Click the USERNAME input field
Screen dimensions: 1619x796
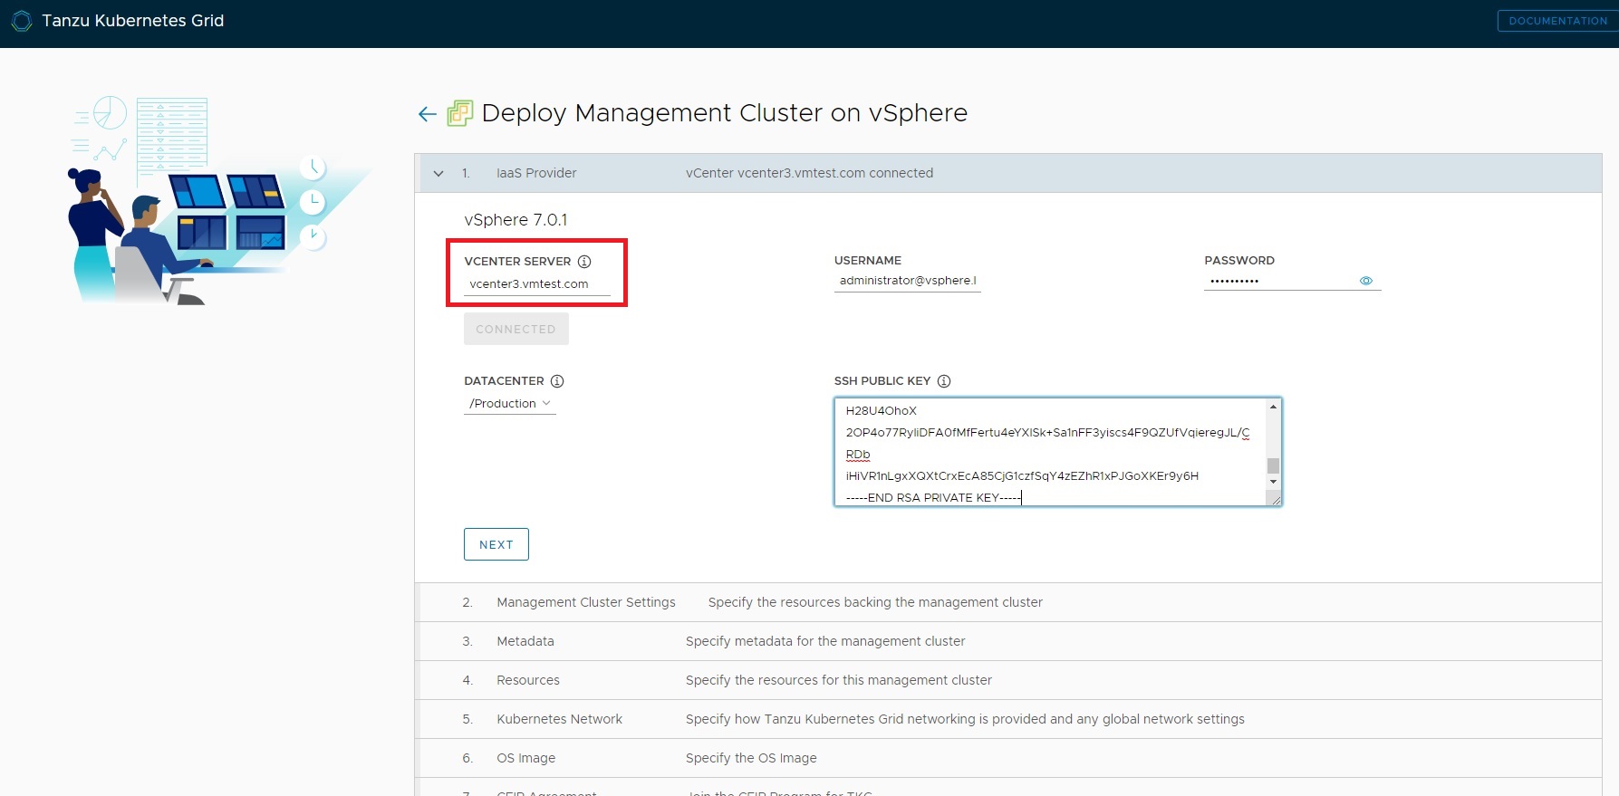point(908,281)
